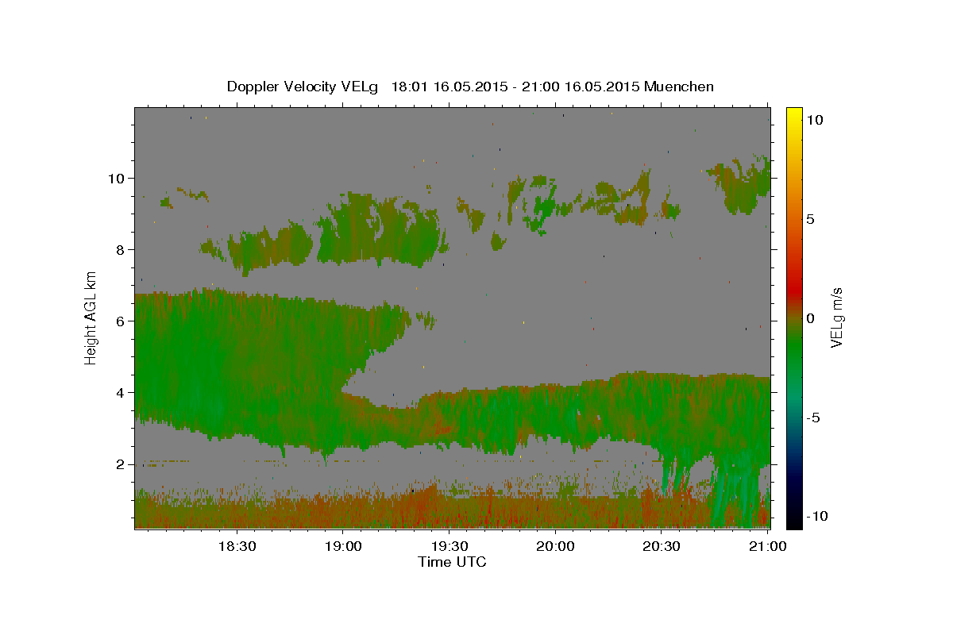This screenshot has height=635, width=953.
Task: Click the 'Height AGL km' axis label
Action: tap(91, 317)
